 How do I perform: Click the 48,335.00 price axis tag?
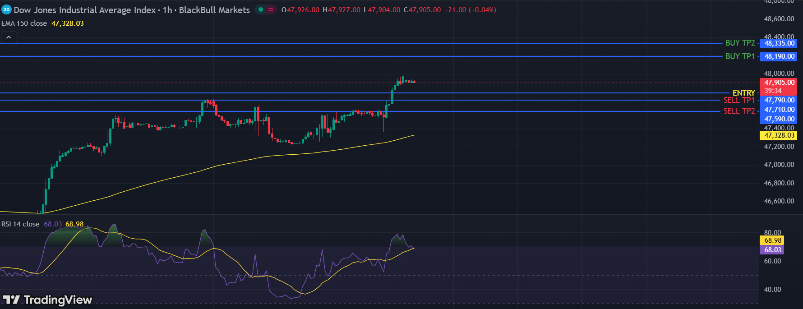tap(779, 43)
